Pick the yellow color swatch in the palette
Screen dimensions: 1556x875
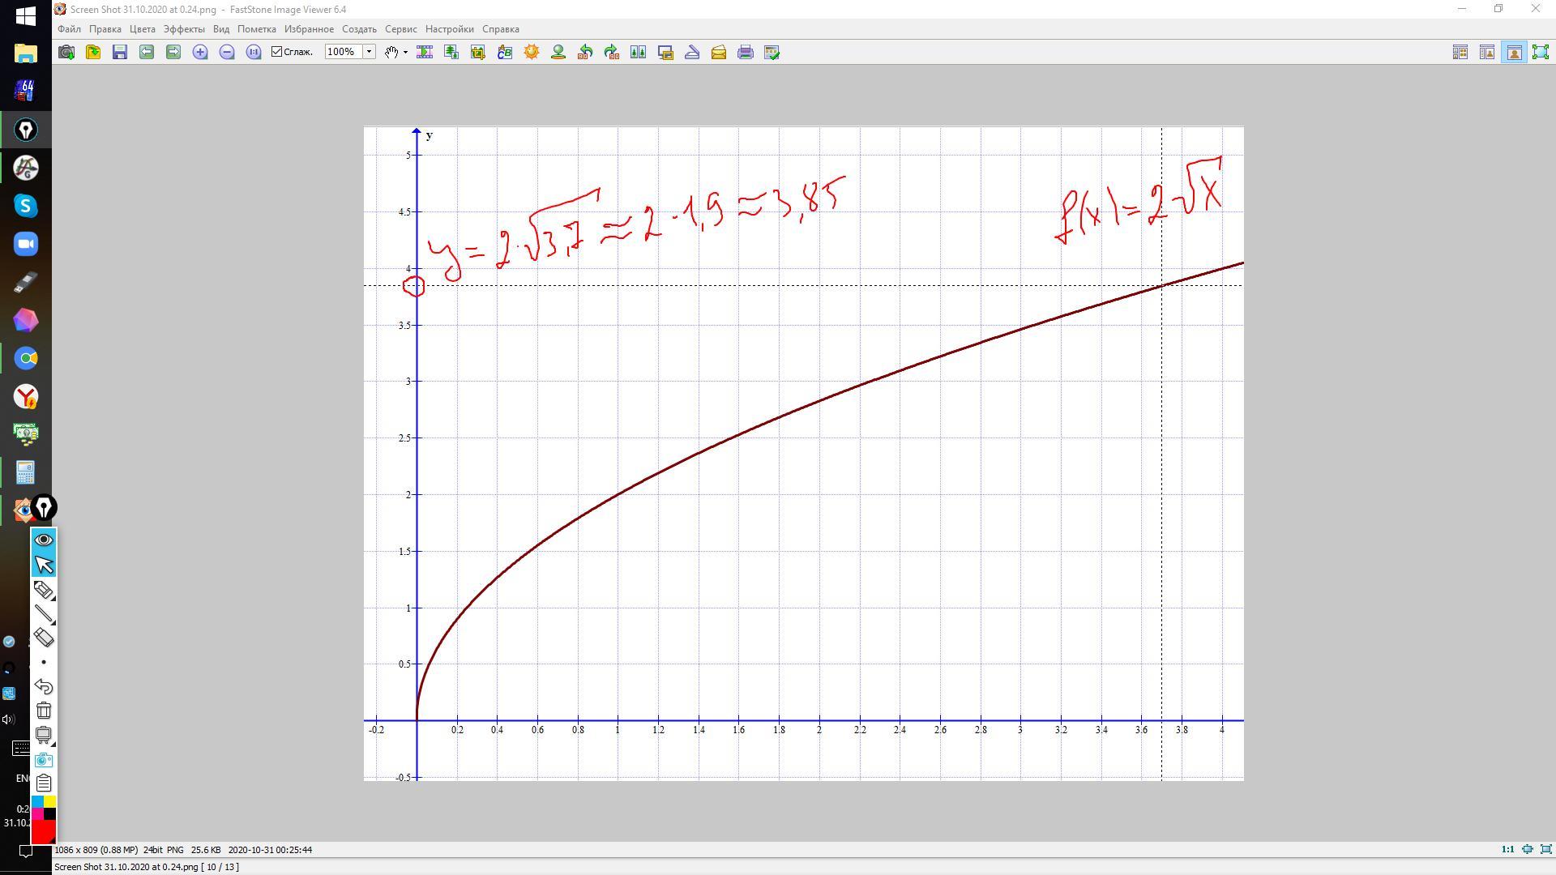tap(50, 801)
